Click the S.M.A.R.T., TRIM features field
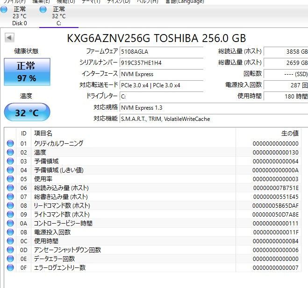308x288 pixels. click(214, 119)
